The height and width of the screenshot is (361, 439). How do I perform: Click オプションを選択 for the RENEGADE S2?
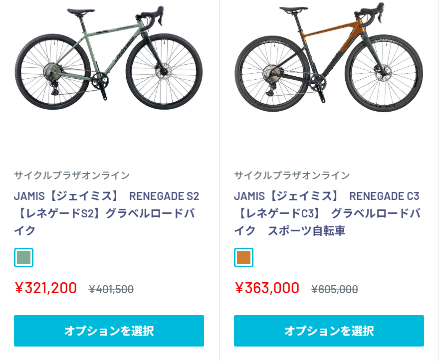tap(109, 331)
